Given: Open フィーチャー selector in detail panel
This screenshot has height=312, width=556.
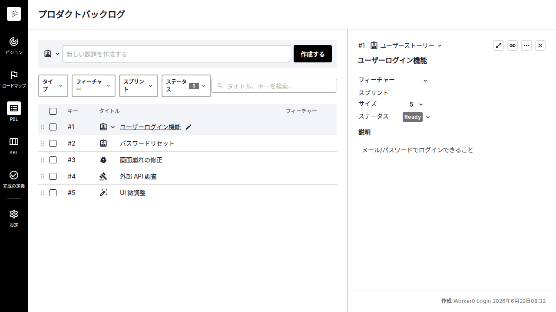Looking at the screenshot, I should [x=425, y=81].
